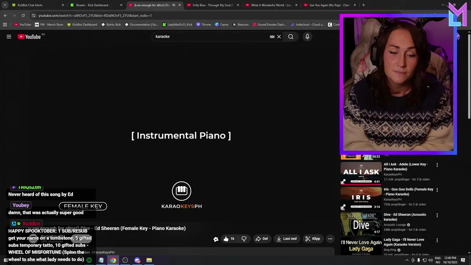This screenshot has width=471, height=265.
Task: Open the Beacons bookmark
Action: point(241,25)
